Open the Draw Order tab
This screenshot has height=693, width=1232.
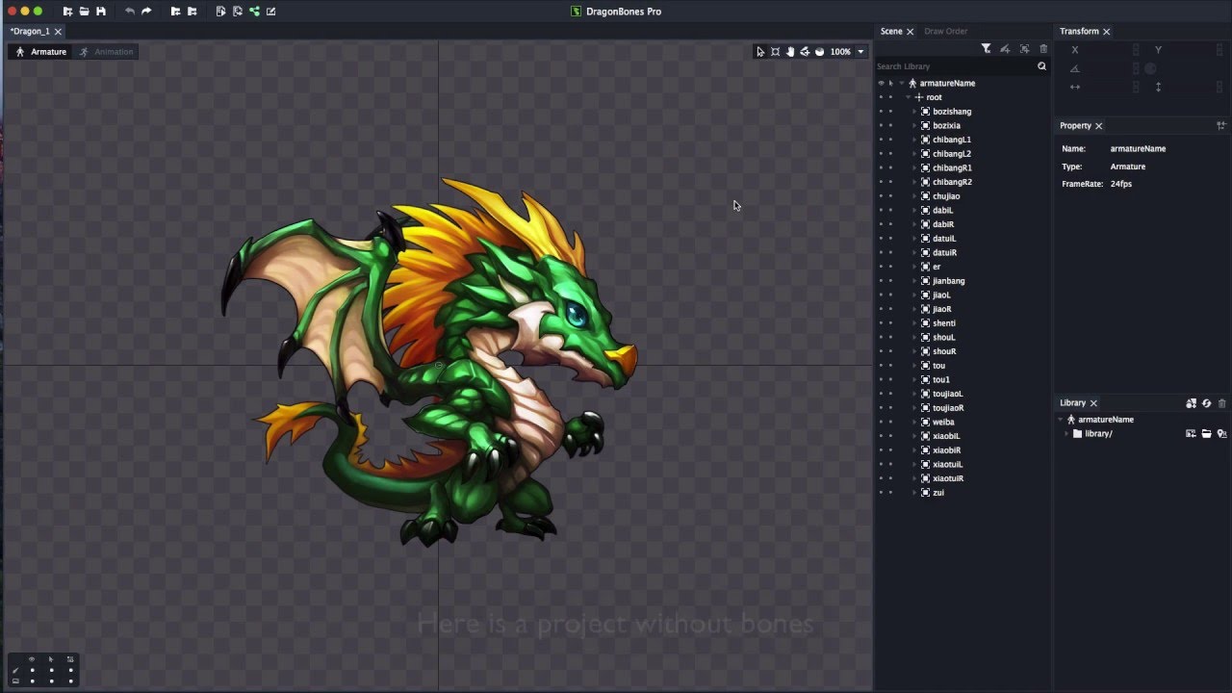coord(946,31)
